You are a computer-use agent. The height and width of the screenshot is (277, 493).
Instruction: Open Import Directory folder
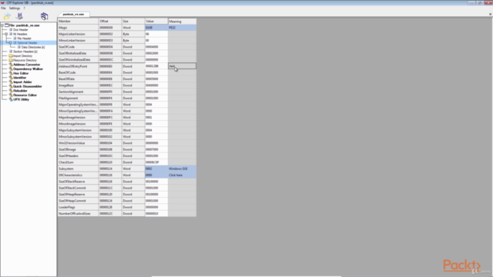tap(22, 56)
